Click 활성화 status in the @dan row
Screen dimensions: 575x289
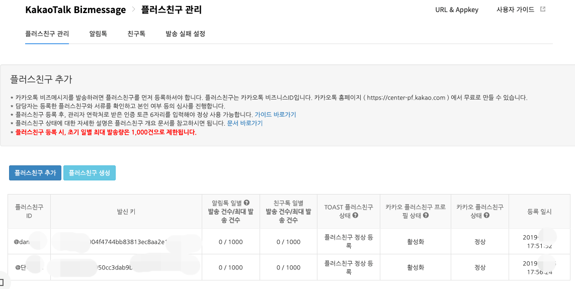tap(416, 242)
